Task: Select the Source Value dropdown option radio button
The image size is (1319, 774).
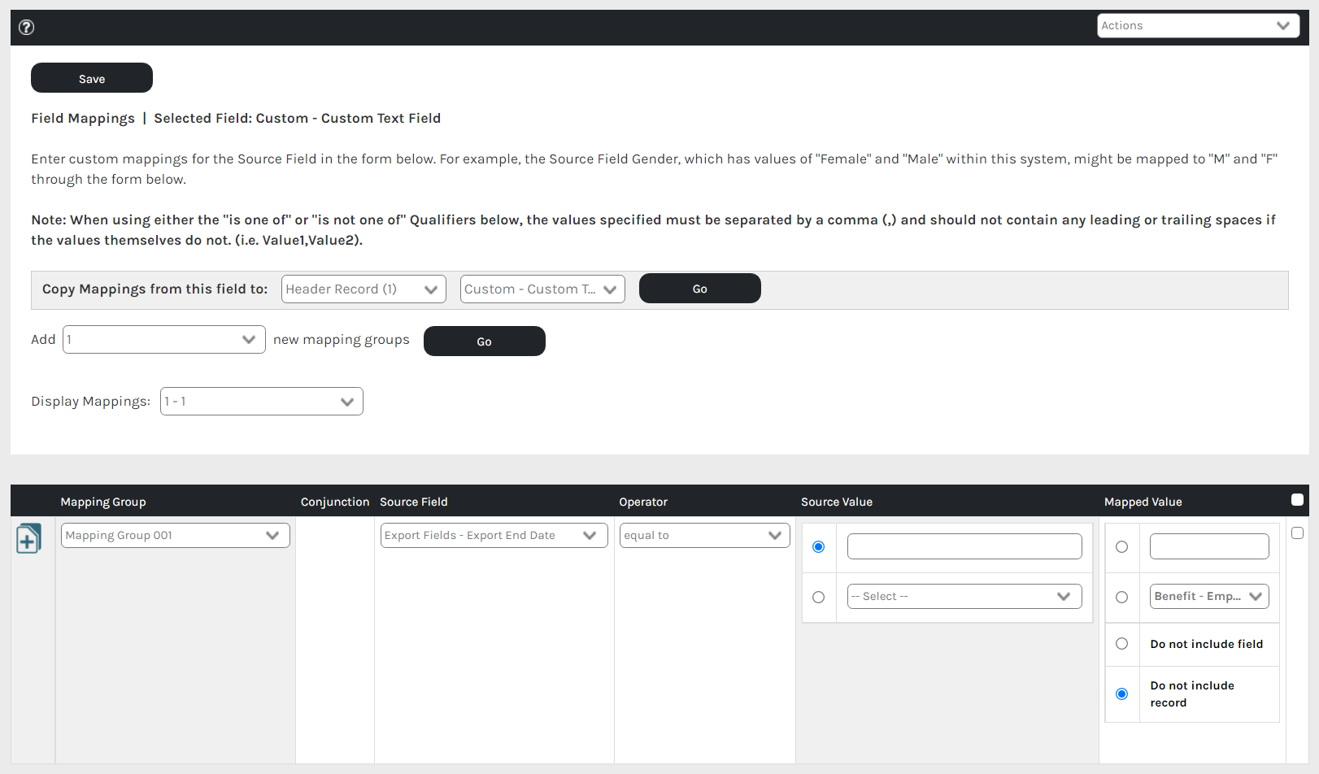Action: [819, 597]
